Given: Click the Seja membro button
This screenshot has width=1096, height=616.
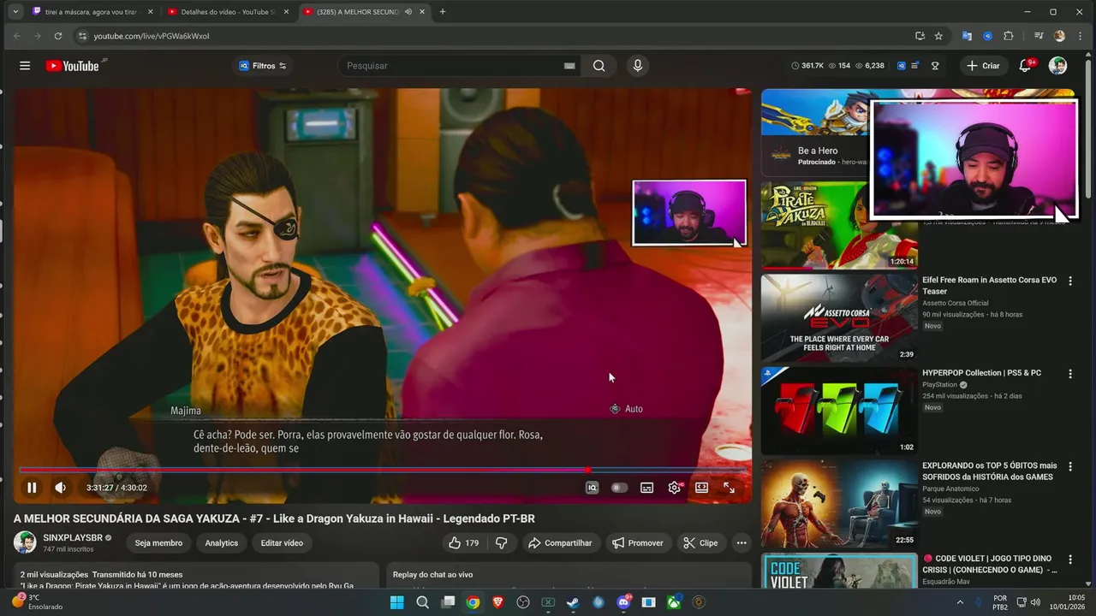Looking at the screenshot, I should click(158, 543).
